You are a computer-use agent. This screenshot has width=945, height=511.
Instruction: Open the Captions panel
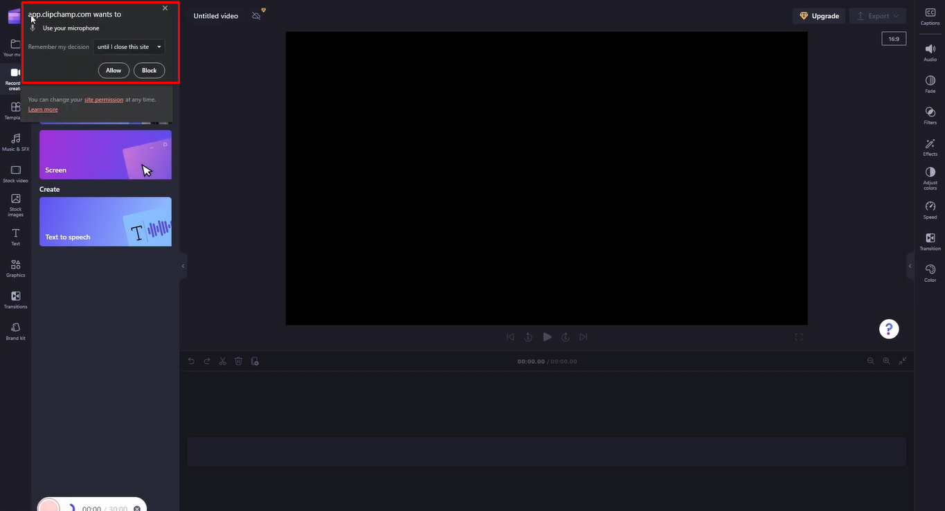pos(930,15)
